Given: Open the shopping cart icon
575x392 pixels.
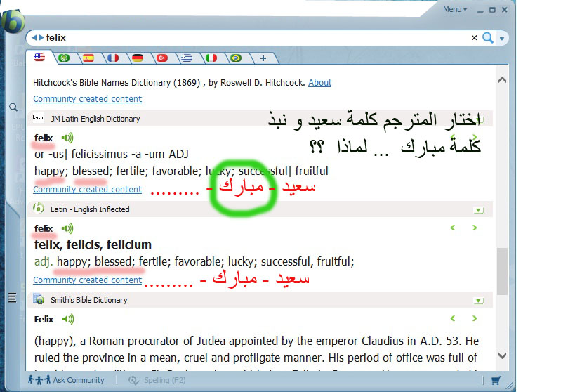Looking at the screenshot, I should (x=496, y=381).
